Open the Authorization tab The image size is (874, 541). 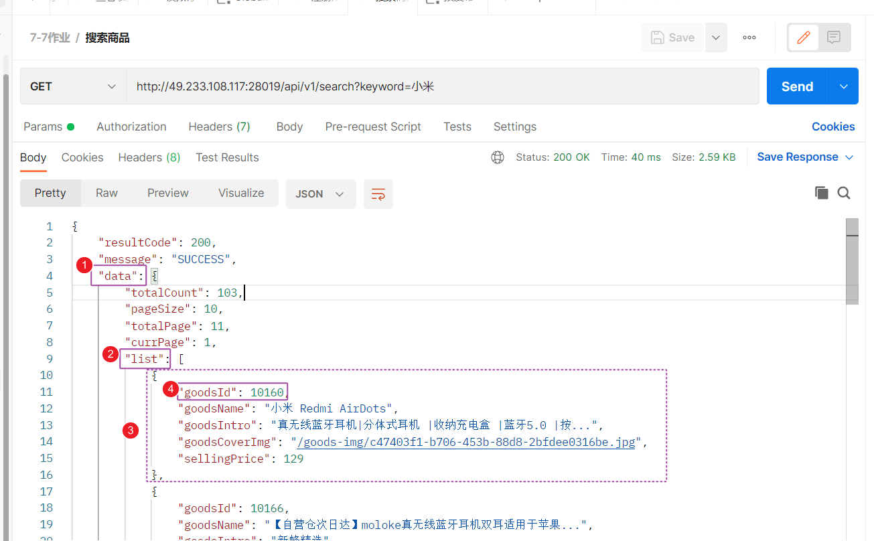(x=131, y=127)
